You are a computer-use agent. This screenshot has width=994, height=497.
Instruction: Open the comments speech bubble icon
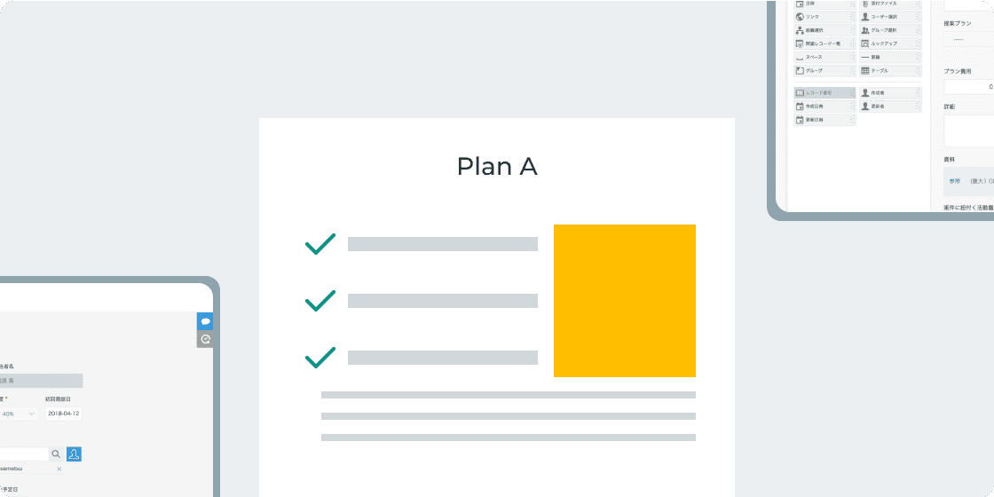pos(205,321)
